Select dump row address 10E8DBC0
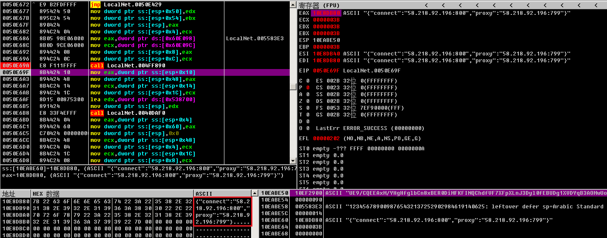Image resolution: width=607 pixels, height=238 pixels. point(16,228)
